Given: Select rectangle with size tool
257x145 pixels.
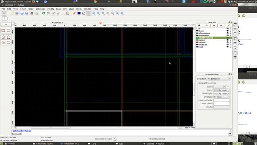Looking at the screenshot, I should coord(8,31).
